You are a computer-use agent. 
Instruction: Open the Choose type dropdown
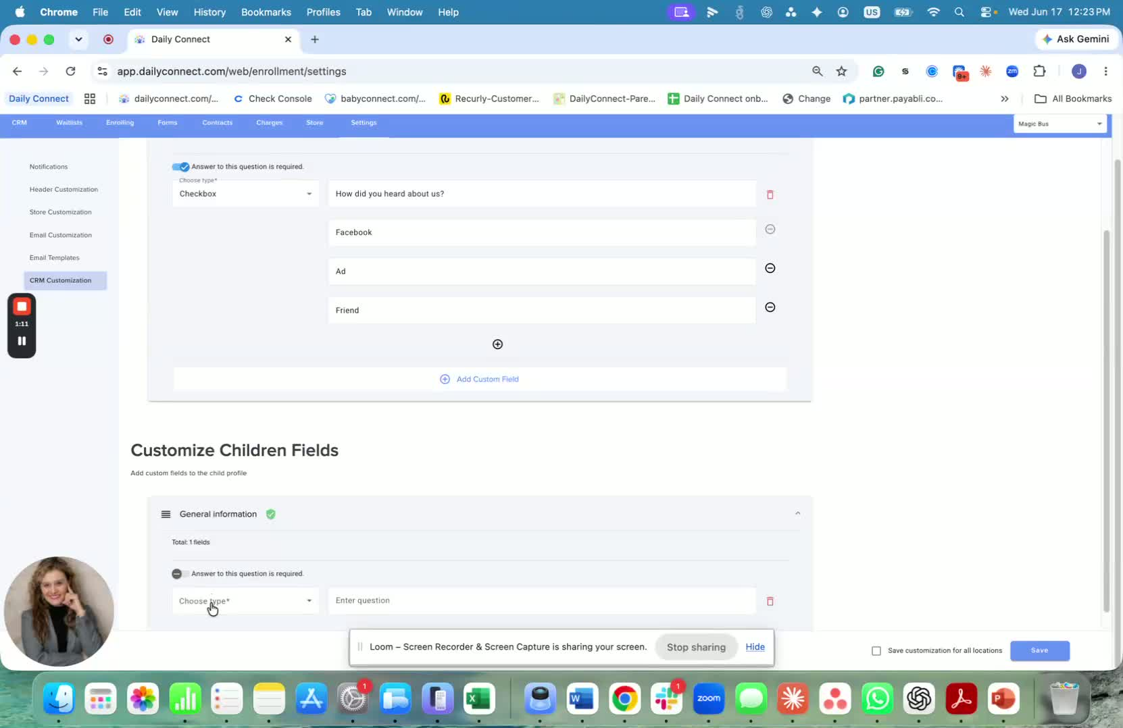[245, 601]
